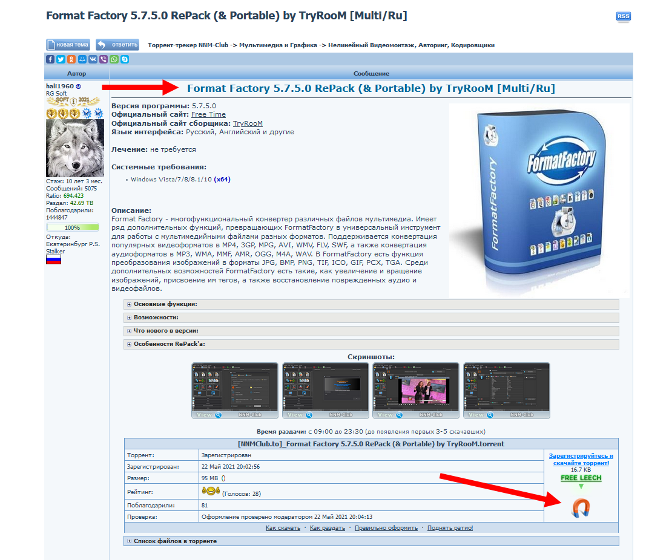The image size is (672, 560).
Task: Click the Ratio: 694.423 text
Action: click(65, 196)
